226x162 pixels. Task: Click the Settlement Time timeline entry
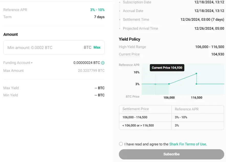coord(171,19)
